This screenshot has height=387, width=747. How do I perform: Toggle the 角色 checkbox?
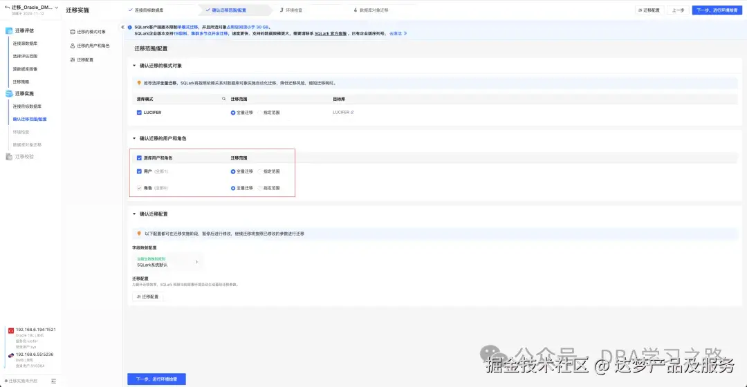point(139,188)
